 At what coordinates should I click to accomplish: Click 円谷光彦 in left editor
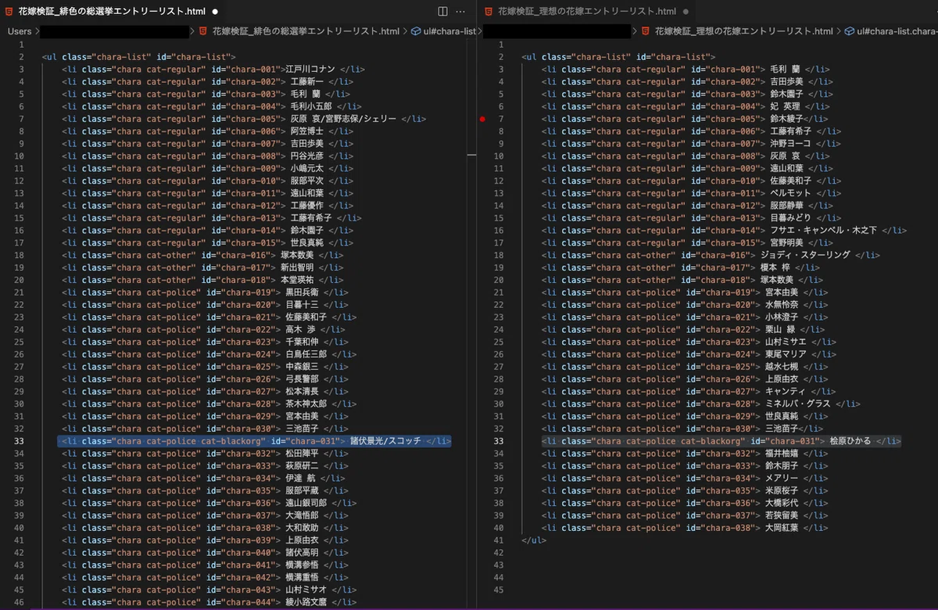click(x=306, y=156)
